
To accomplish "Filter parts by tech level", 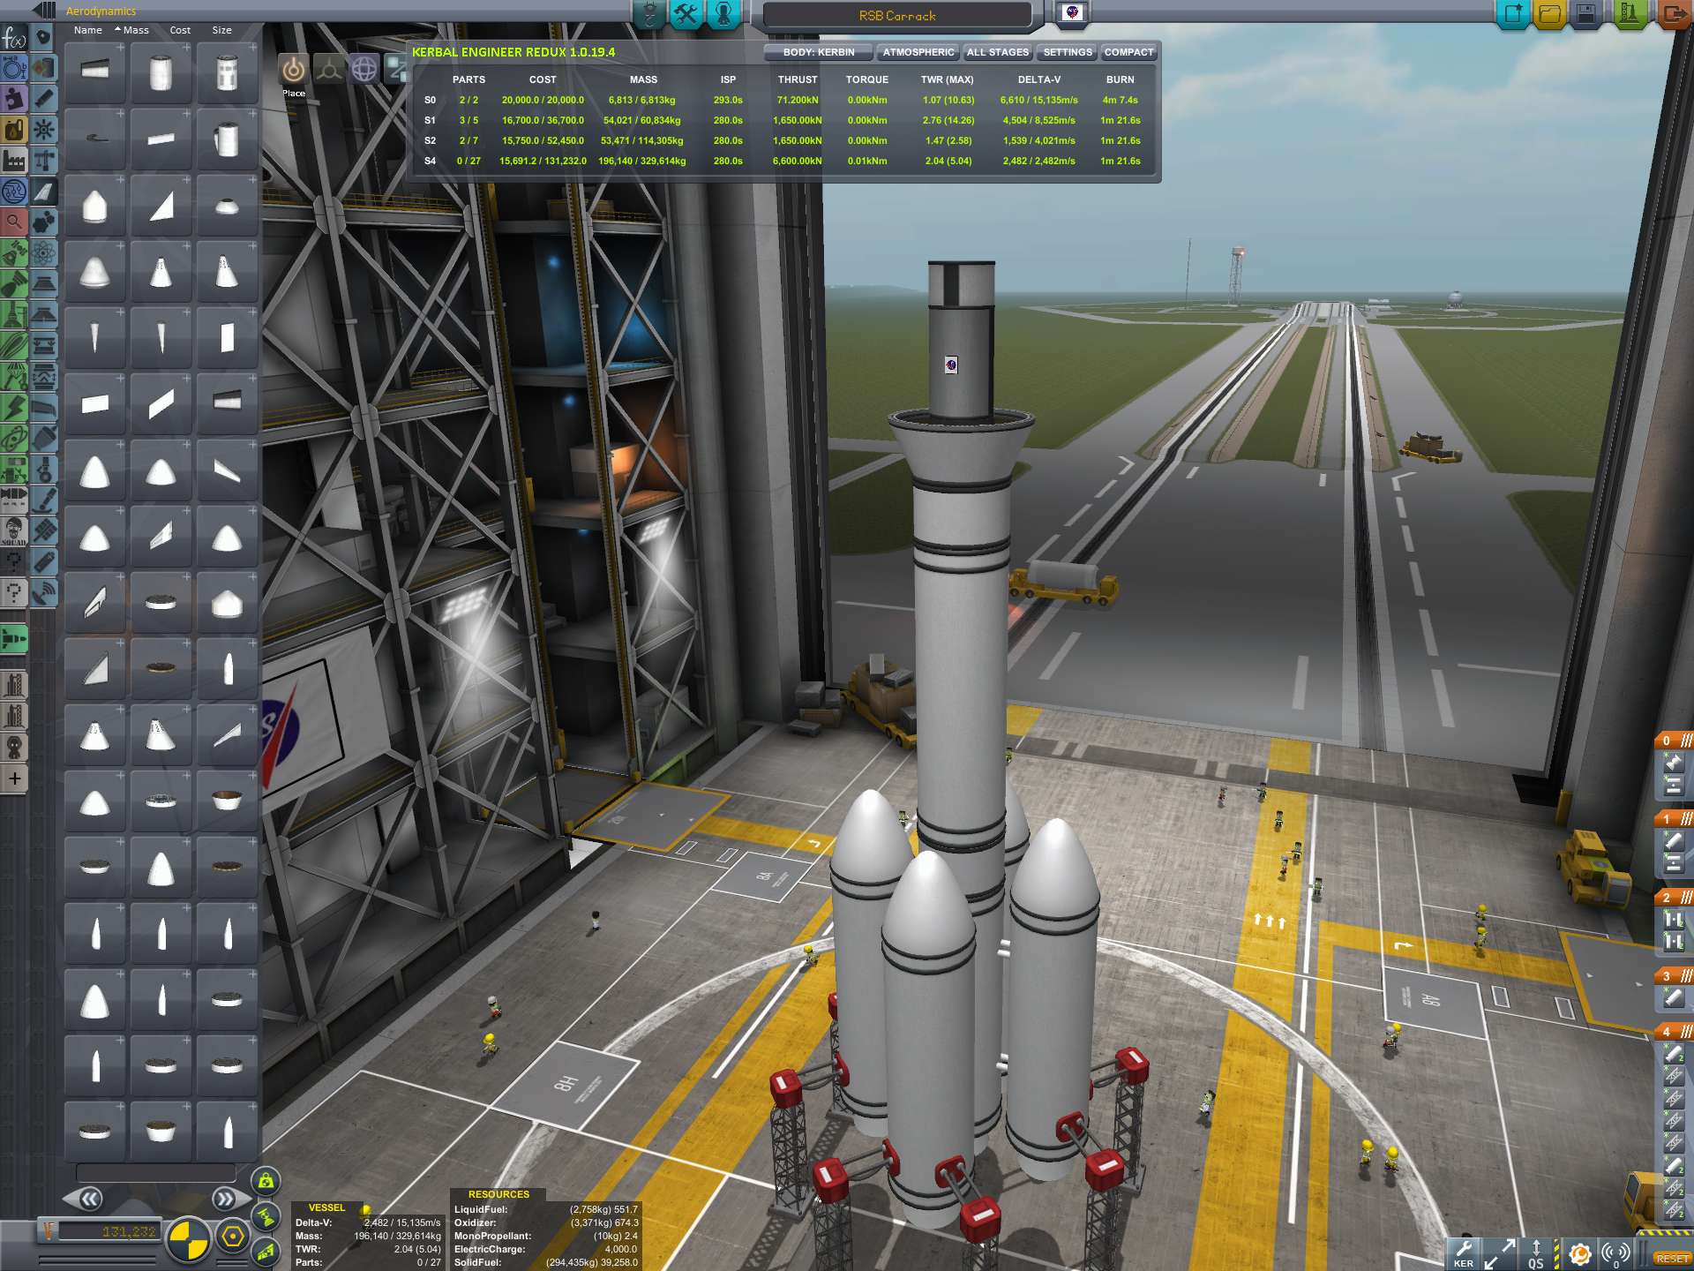I will 14,192.
